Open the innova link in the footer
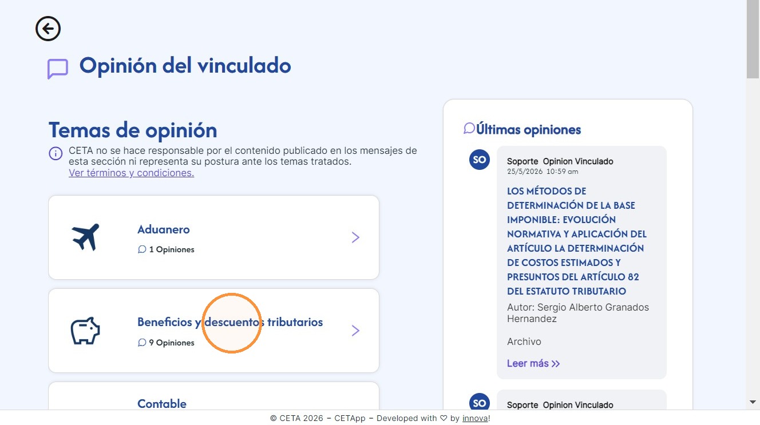Viewport: 760px width, 425px height. (x=475, y=418)
